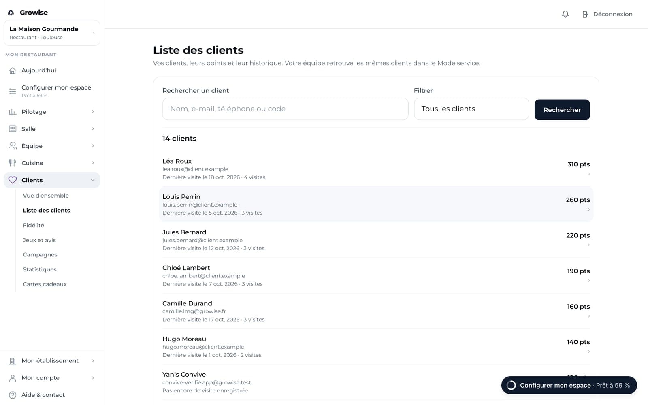Click the Mon établissement building icon

pos(13,361)
